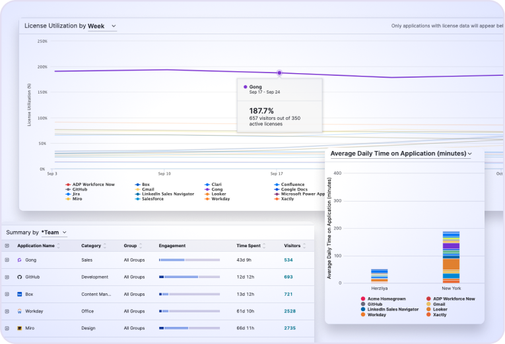
Task: Click Box visitors count 721
Action: pos(288,294)
